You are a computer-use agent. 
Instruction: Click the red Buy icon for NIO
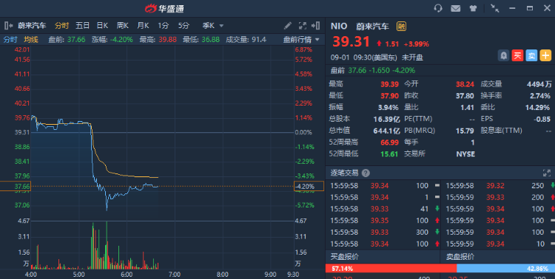(x=517, y=55)
